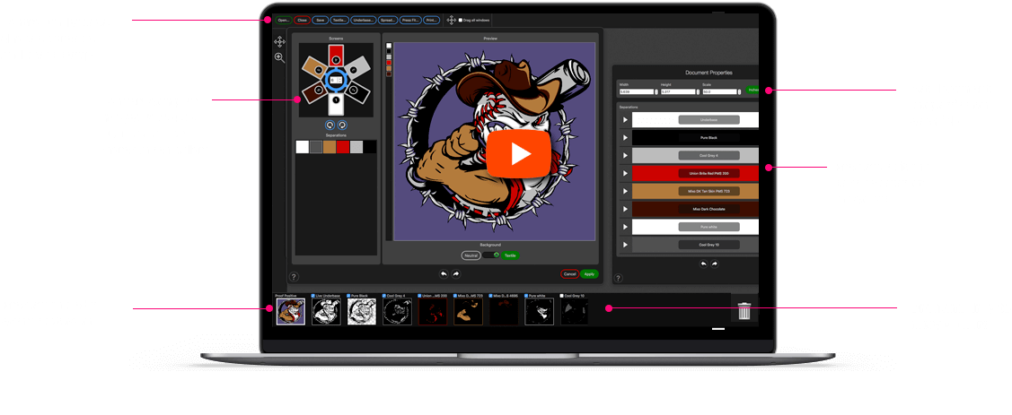The image size is (1012, 415).
Task: Select the zoom magnifier tool
Action: [279, 58]
